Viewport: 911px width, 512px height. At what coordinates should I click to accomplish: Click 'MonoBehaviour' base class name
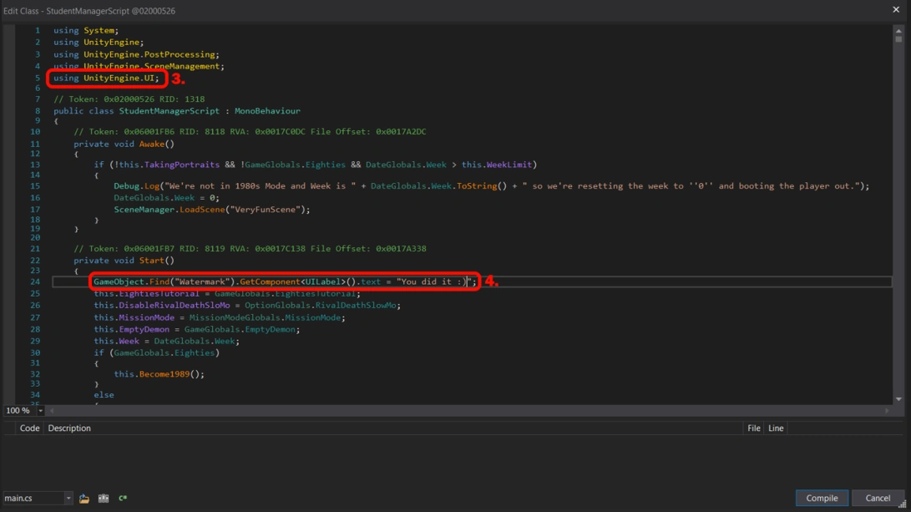pos(267,110)
